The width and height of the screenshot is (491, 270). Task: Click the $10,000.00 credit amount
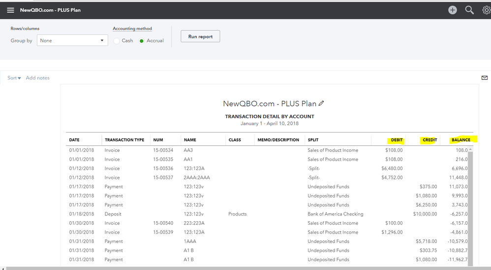pyautogui.click(x=425, y=214)
